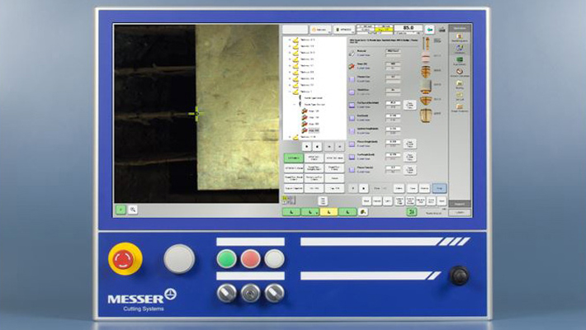Click the green highlighted button in the button grid

point(293,158)
